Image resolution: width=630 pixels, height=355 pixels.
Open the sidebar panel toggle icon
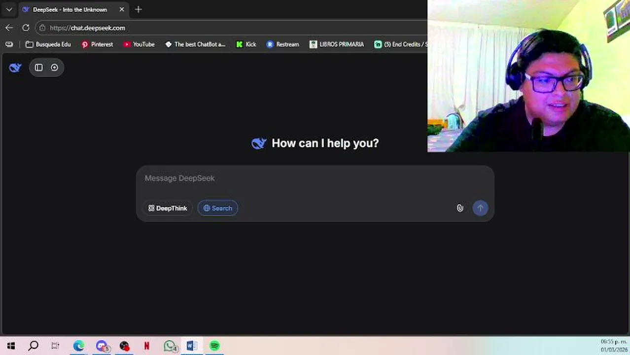click(38, 68)
